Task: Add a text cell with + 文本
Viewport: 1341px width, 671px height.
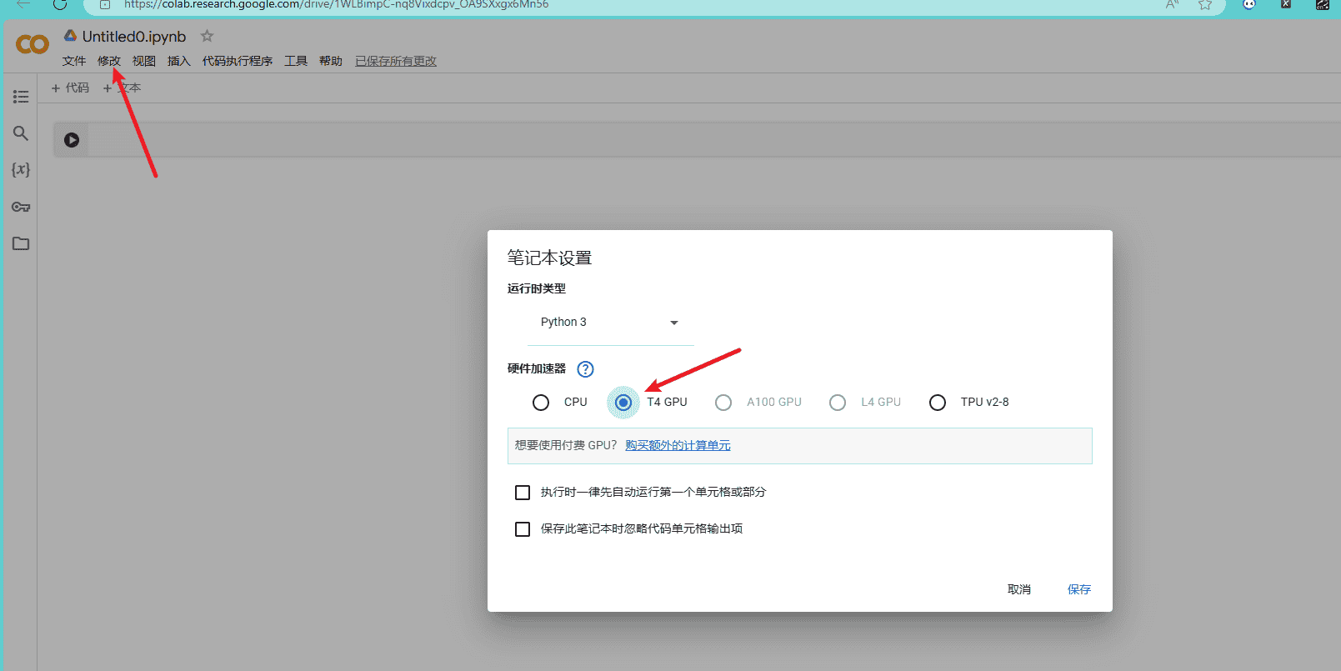Action: 122,88
